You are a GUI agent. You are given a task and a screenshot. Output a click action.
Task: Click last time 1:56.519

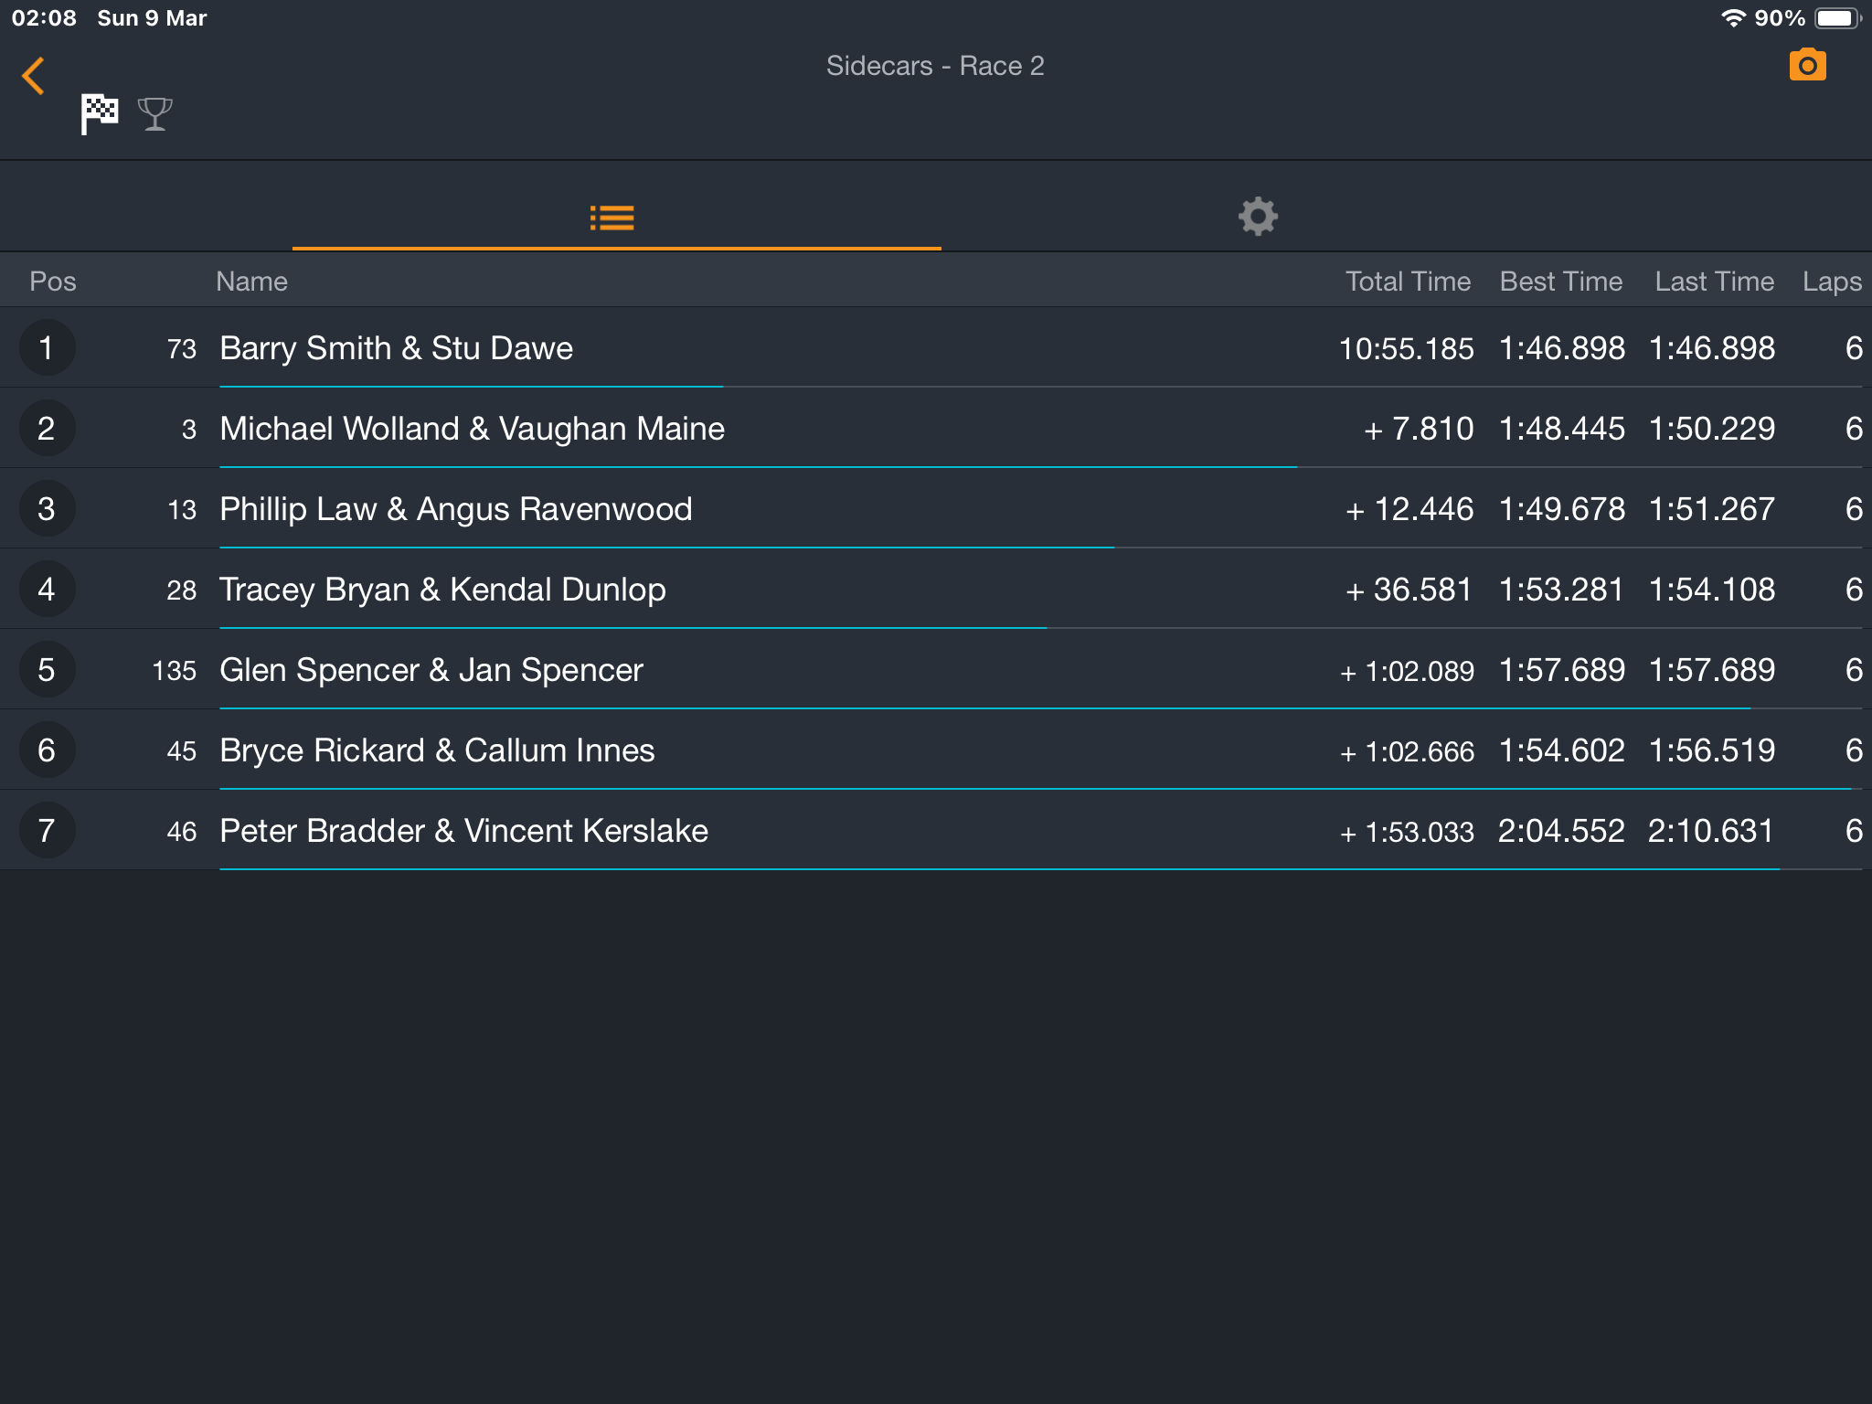point(1712,750)
